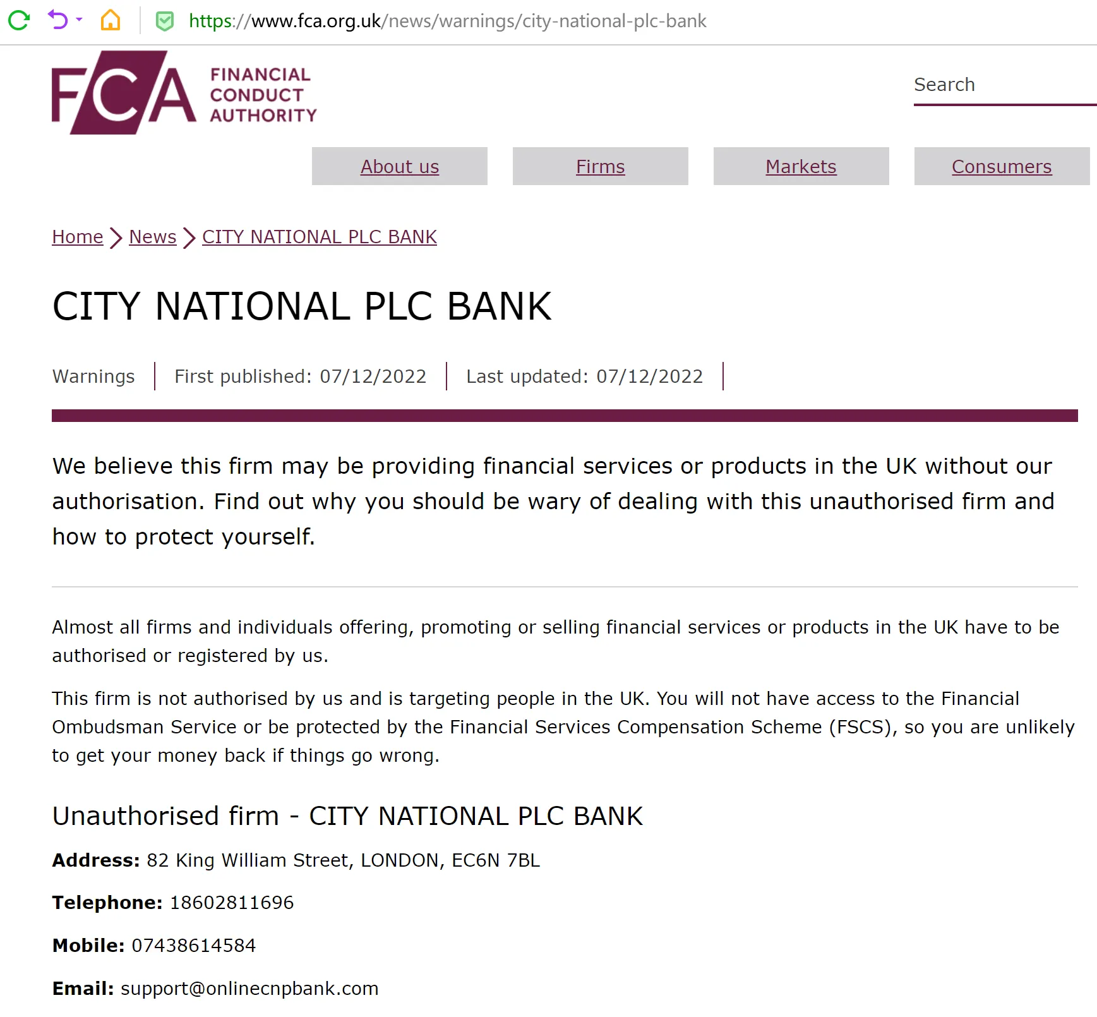Click the FCA logo

[x=124, y=92]
